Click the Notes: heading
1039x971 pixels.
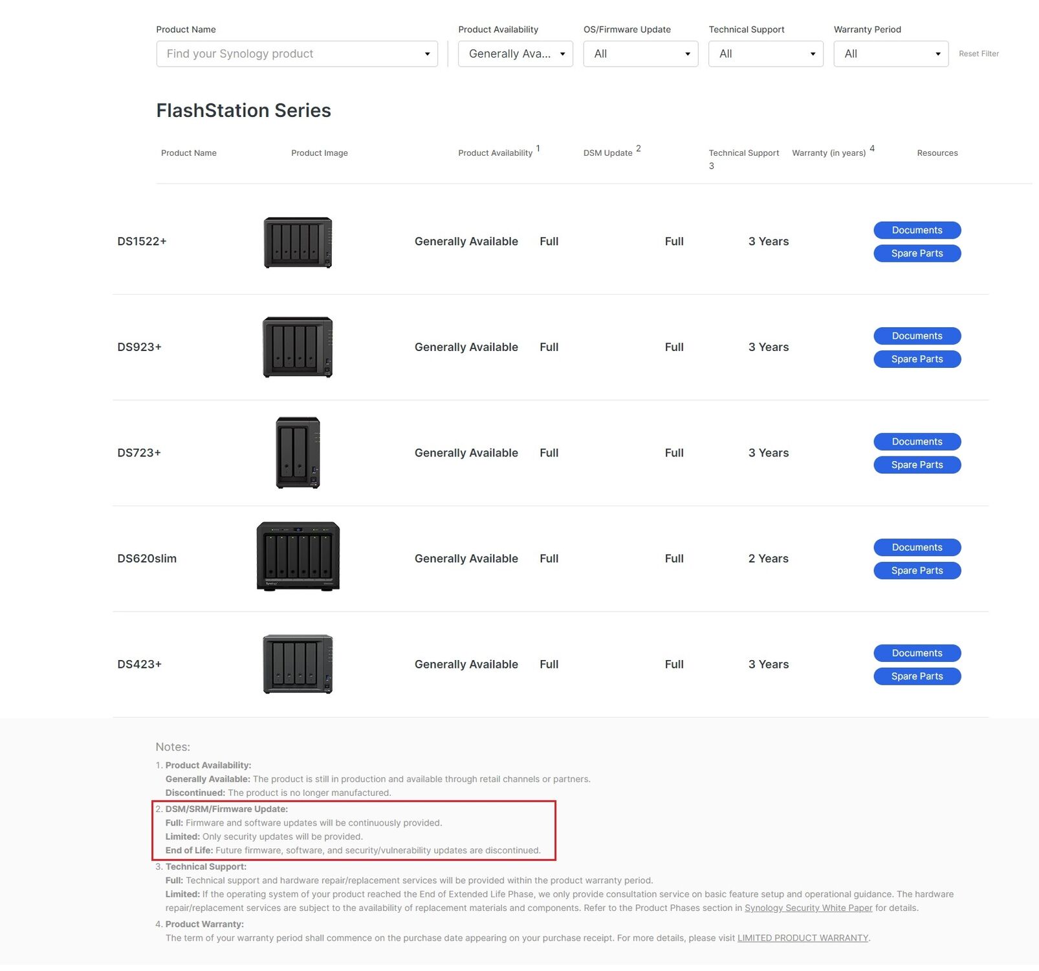(x=173, y=747)
